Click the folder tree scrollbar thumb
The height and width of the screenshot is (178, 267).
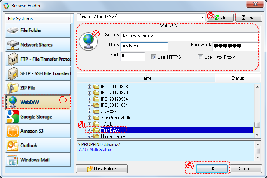(x=257, y=125)
